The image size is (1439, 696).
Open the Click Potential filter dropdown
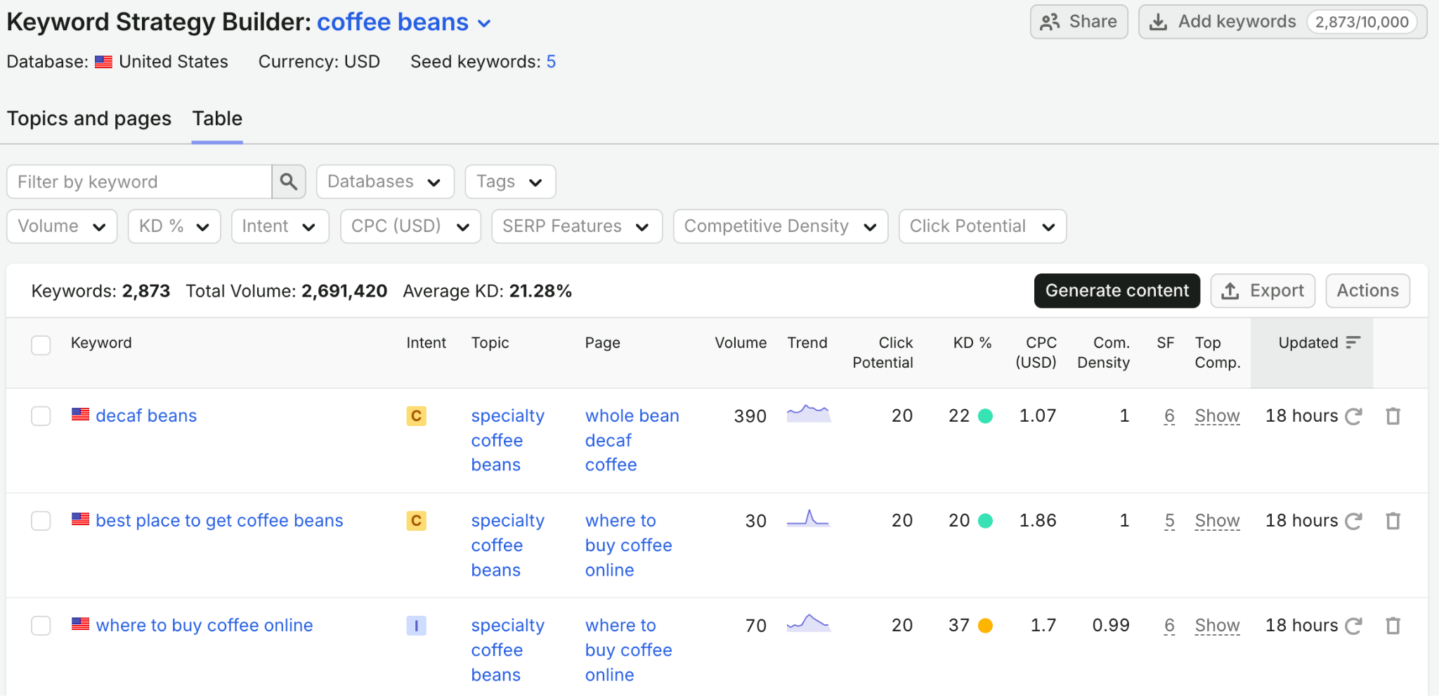tap(982, 226)
